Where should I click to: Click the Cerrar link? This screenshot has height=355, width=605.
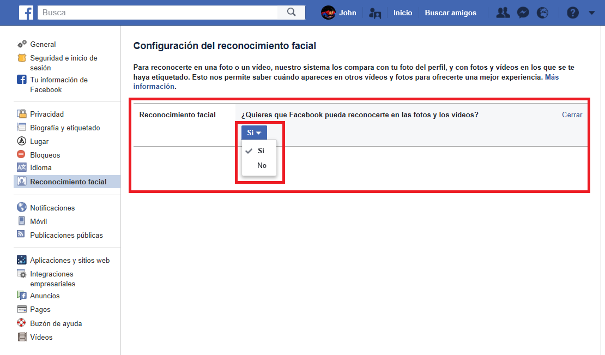click(572, 115)
